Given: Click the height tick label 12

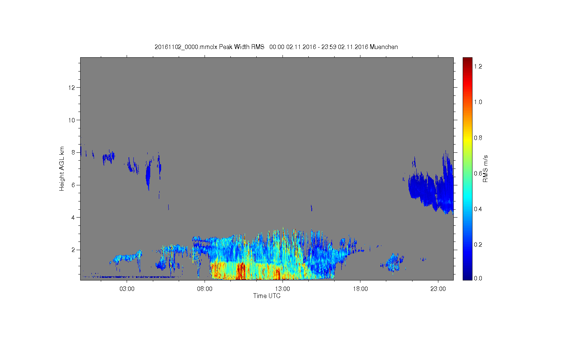Looking at the screenshot, I should 72,88.
